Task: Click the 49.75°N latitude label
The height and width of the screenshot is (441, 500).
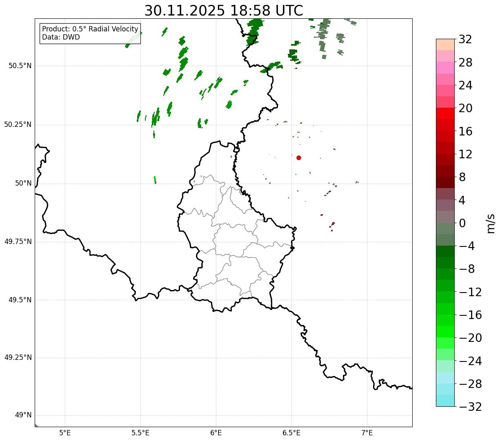Action: click(x=18, y=242)
